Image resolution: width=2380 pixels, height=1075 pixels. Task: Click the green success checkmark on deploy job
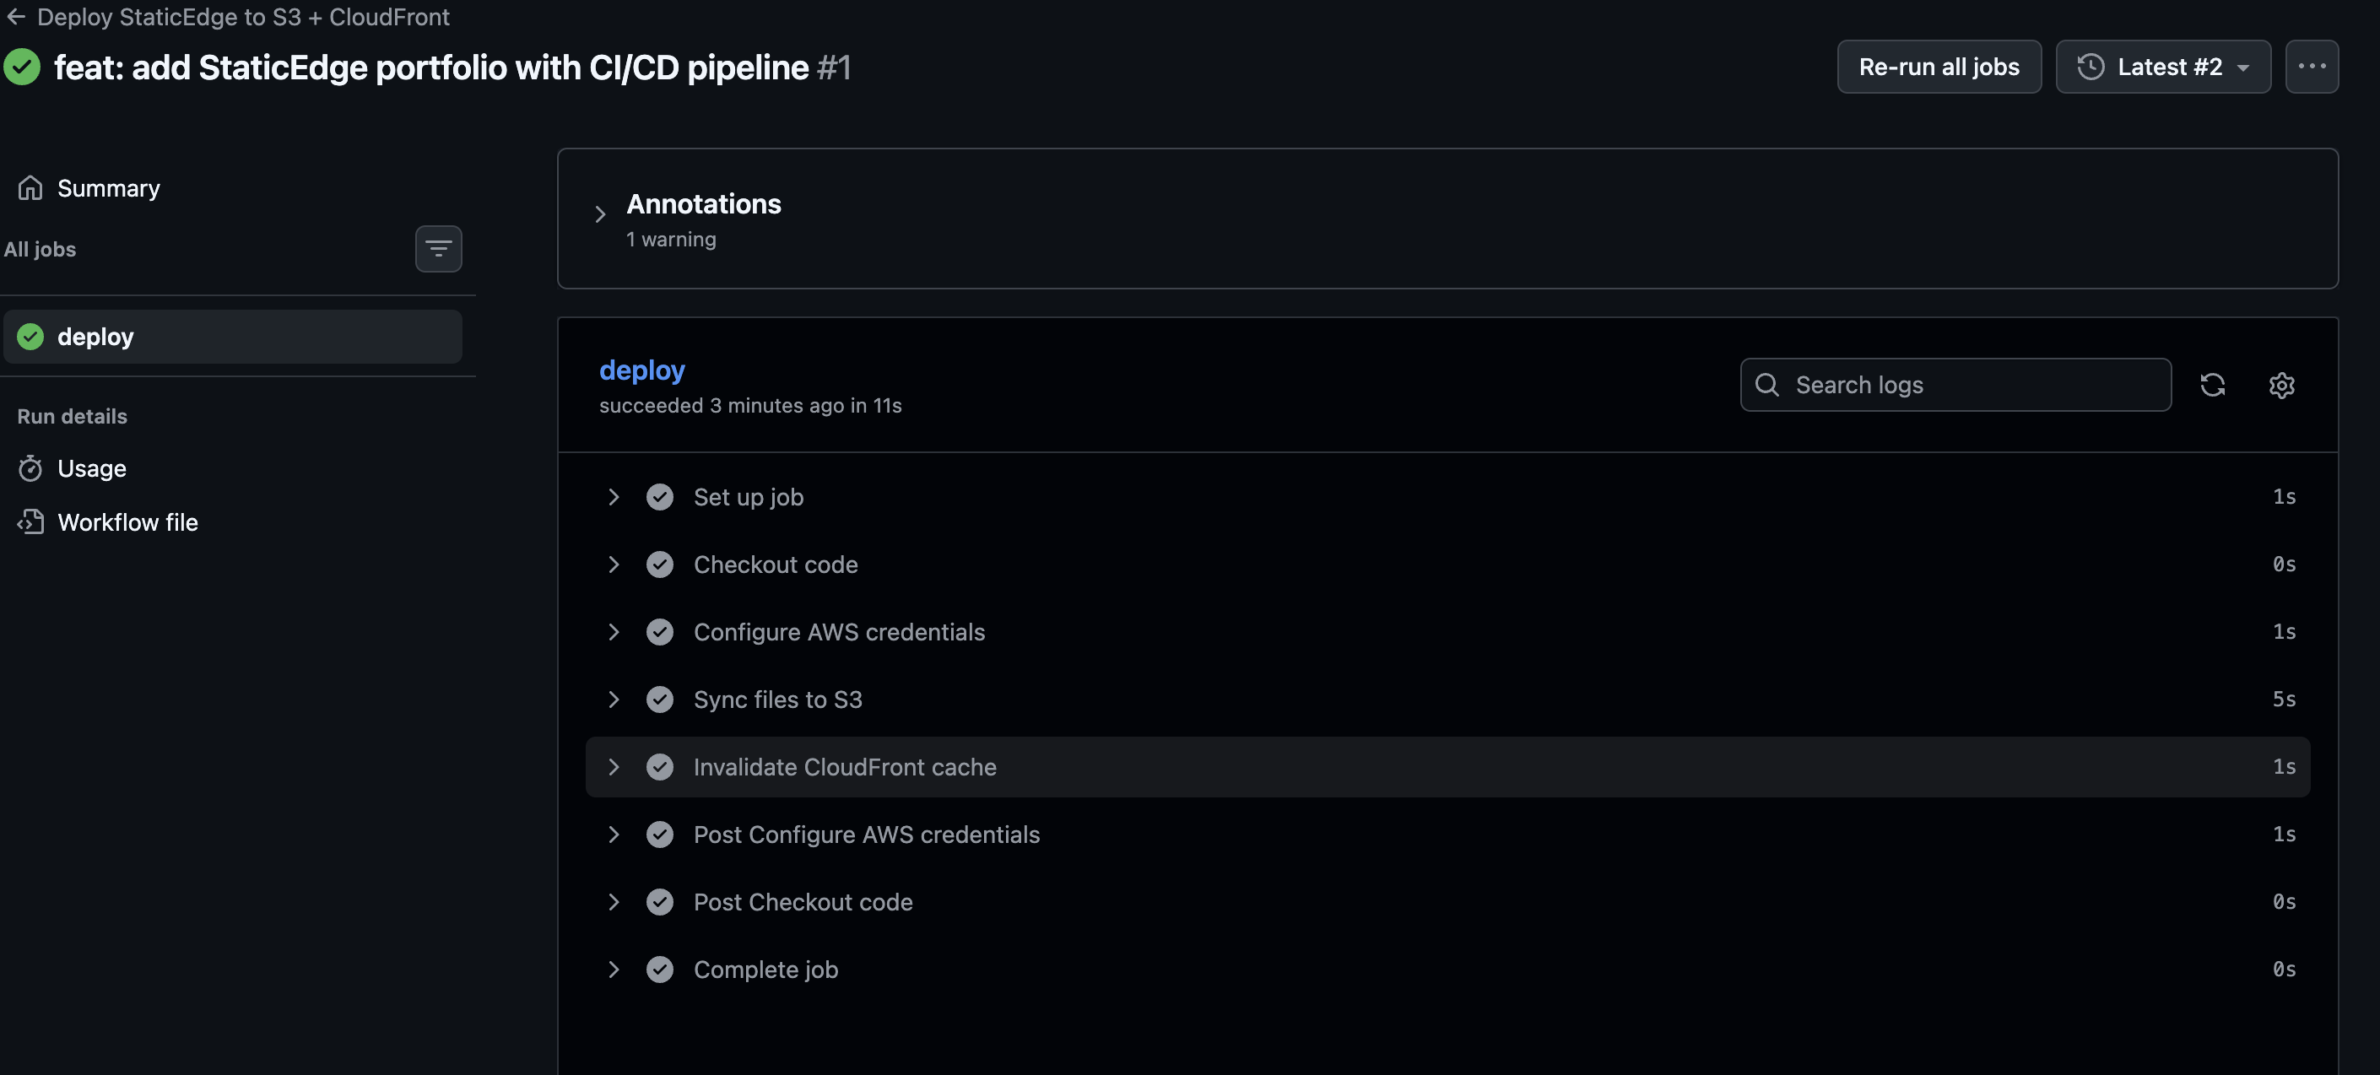pyautogui.click(x=30, y=336)
